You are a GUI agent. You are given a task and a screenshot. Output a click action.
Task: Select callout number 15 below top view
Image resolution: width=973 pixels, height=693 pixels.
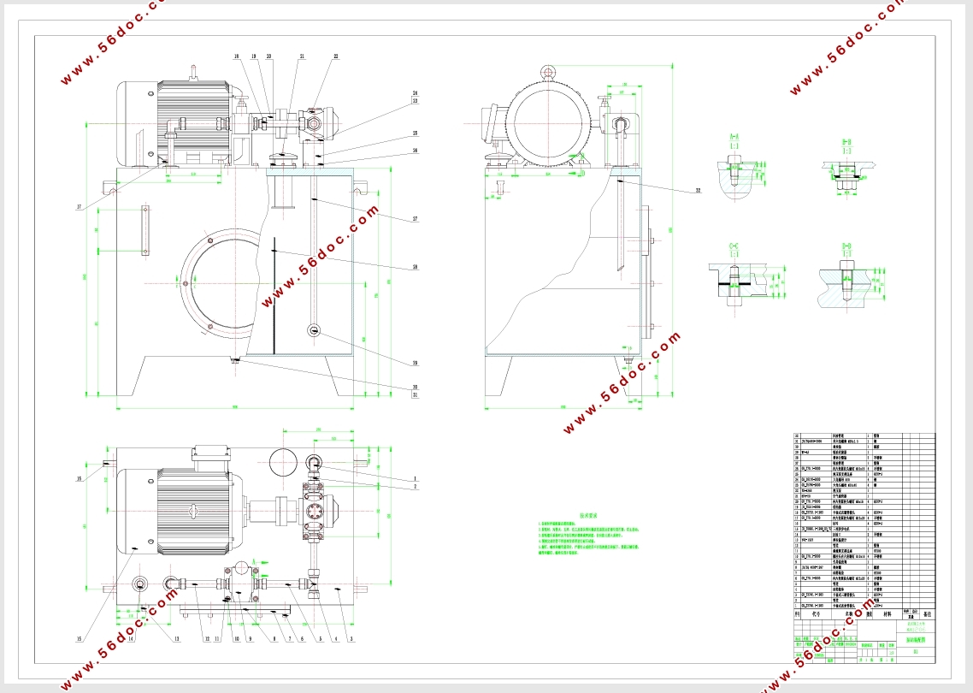(x=79, y=638)
